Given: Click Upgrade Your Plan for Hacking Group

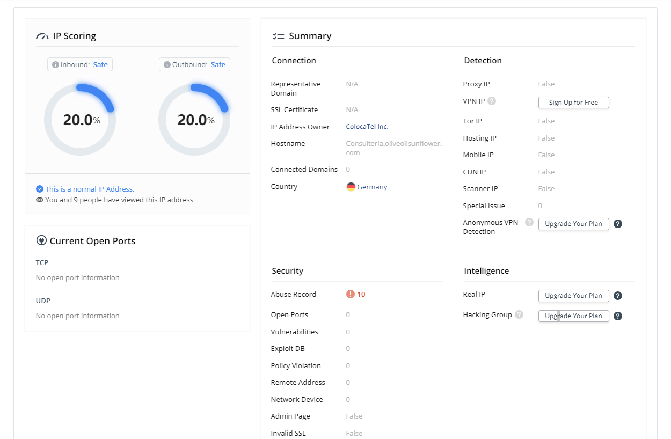Looking at the screenshot, I should pos(573,316).
